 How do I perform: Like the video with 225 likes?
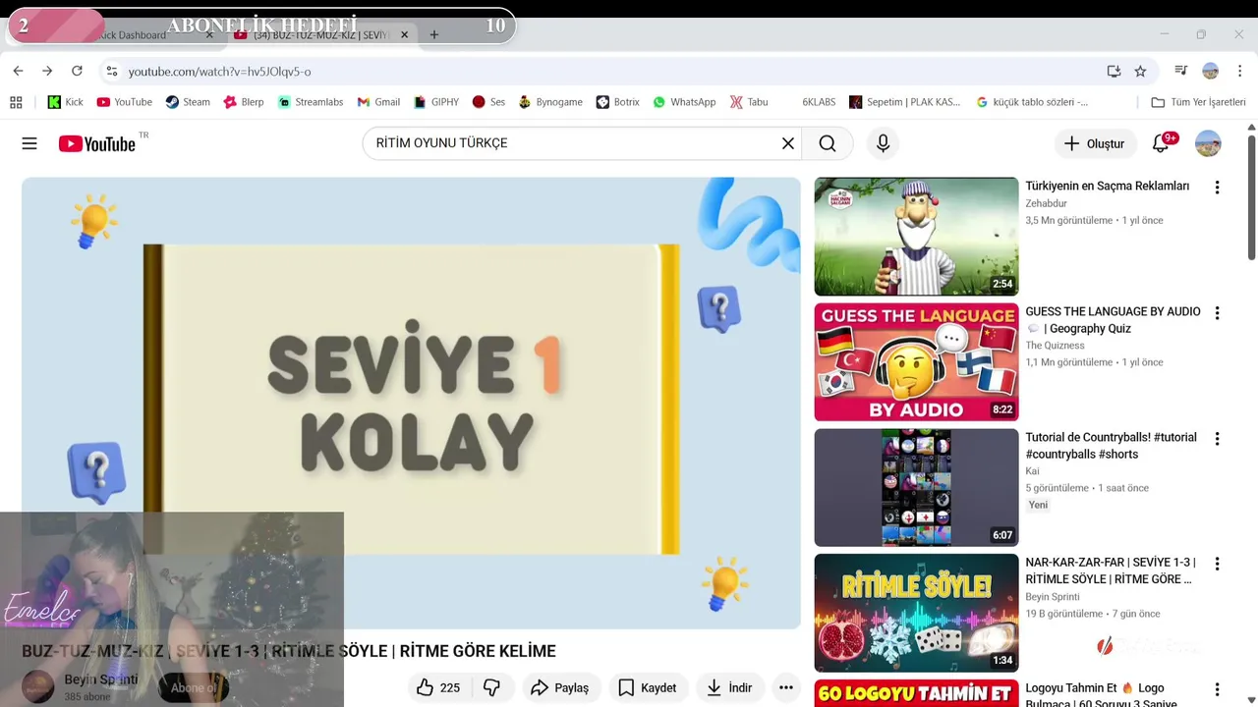[x=438, y=687]
